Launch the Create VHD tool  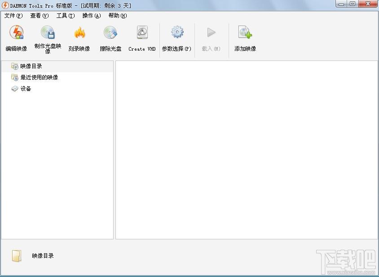[x=142, y=33]
